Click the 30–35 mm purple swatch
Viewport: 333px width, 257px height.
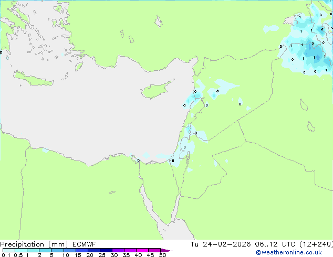click(x=118, y=250)
